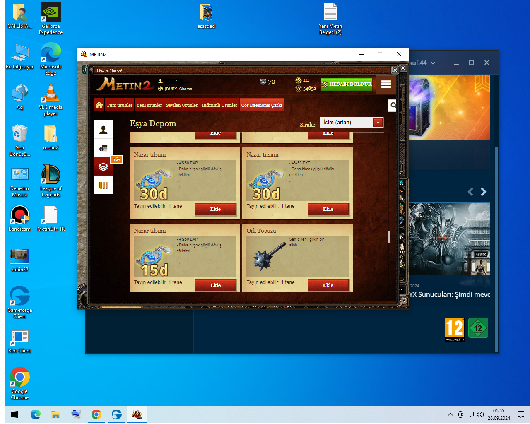
Task: Expand the İsim (artan) sort dropdown
Action: click(x=352, y=122)
